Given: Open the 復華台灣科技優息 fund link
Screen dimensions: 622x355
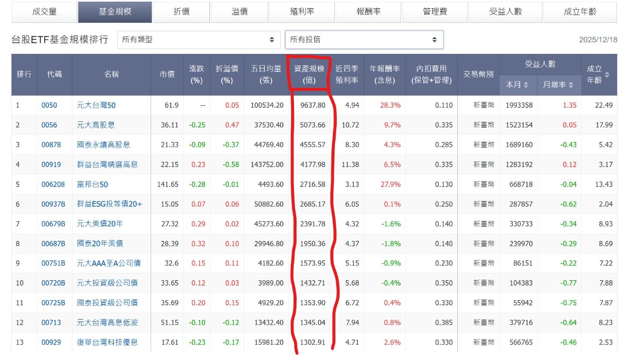Looking at the screenshot, I should pos(107,342).
